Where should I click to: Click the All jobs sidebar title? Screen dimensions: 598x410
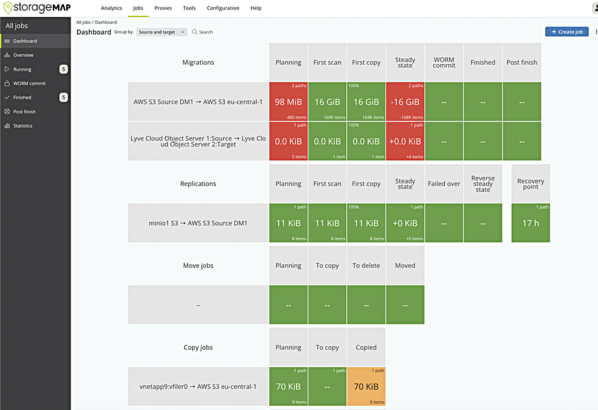point(16,26)
